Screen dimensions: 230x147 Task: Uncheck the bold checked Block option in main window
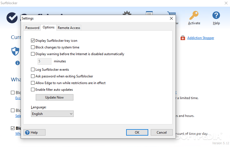coord(13,128)
